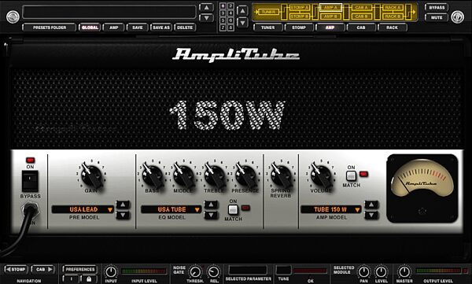Choose routing preset number 4
The image size is (472, 284).
click(230, 13)
